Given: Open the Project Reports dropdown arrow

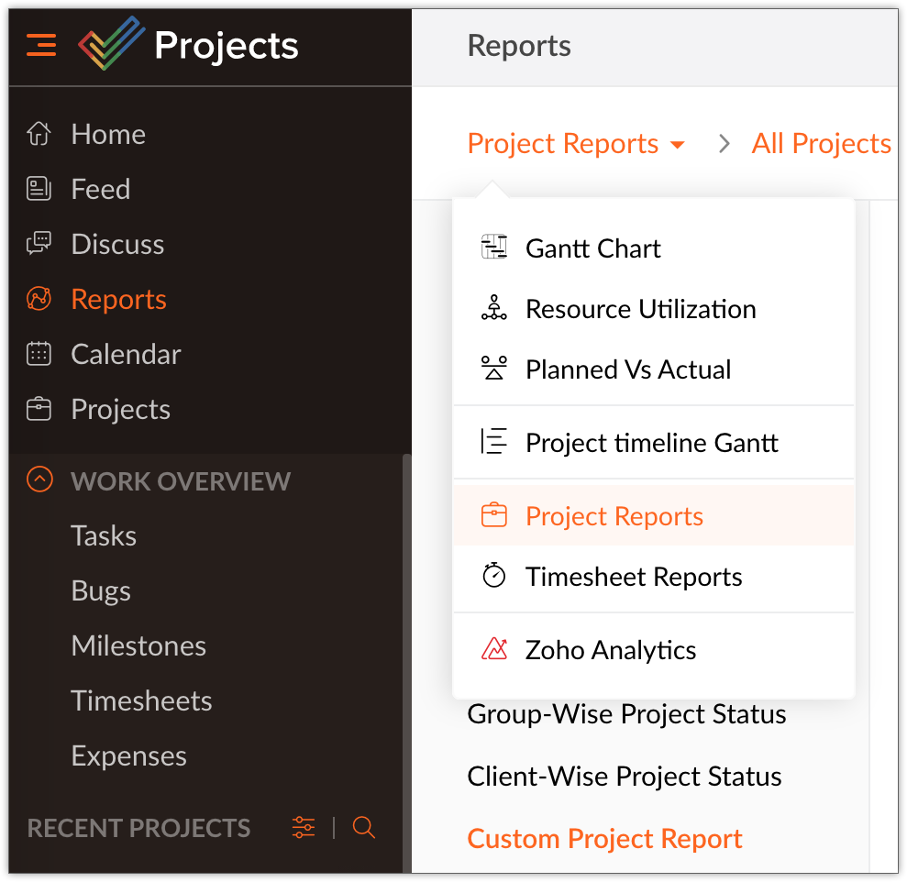Looking at the screenshot, I should 678,145.
